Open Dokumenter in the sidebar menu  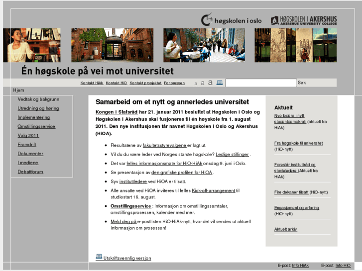pos(30,154)
